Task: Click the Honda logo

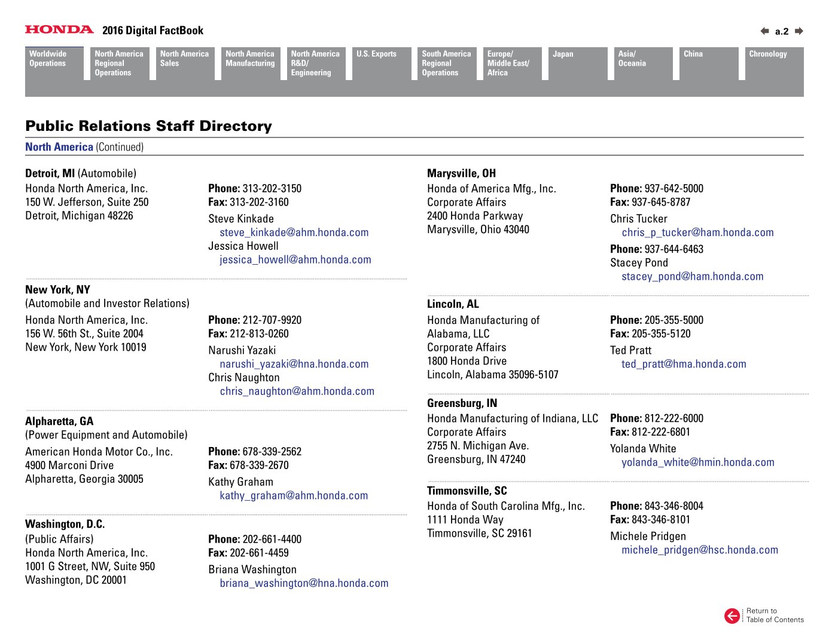Action: (x=59, y=29)
